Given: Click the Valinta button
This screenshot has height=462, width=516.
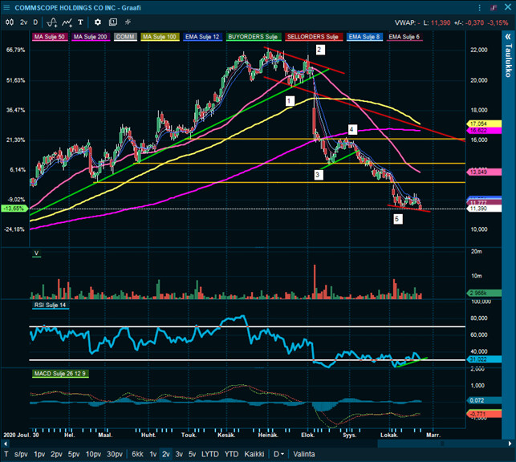Looking at the screenshot, I should click(x=304, y=454).
